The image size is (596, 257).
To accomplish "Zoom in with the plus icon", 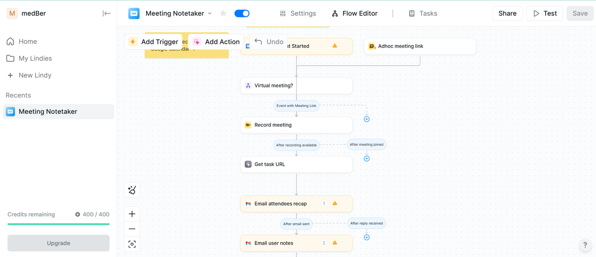I will click(132, 214).
